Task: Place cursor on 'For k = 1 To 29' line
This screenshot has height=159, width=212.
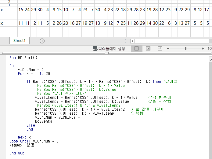Action: click(34, 74)
